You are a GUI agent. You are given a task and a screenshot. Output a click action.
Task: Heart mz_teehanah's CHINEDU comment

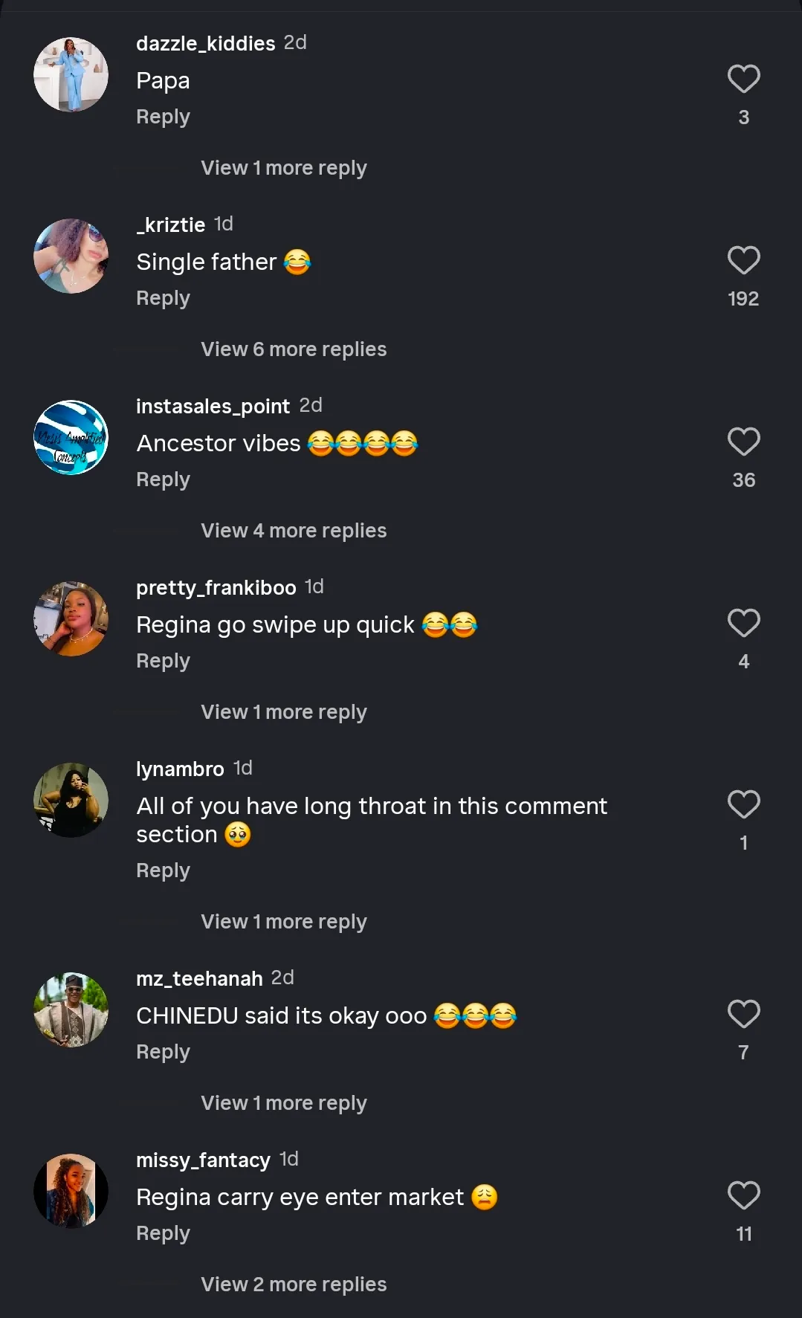click(x=743, y=1014)
